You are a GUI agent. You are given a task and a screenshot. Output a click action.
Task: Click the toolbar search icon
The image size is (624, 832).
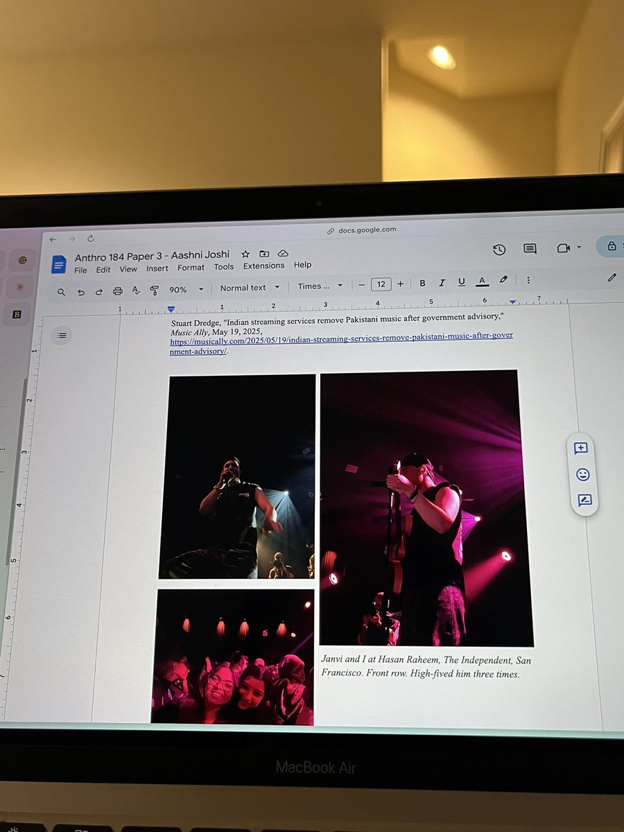[x=62, y=292]
